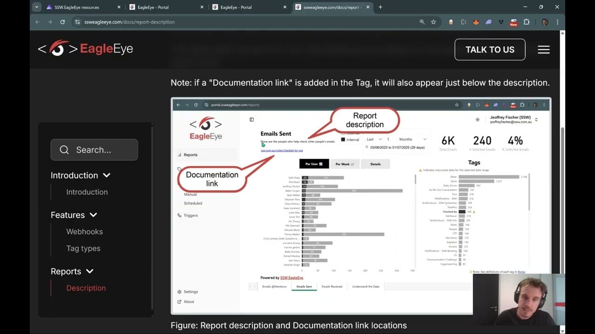Open the Extensions puzzle-piece menu

pos(526,22)
